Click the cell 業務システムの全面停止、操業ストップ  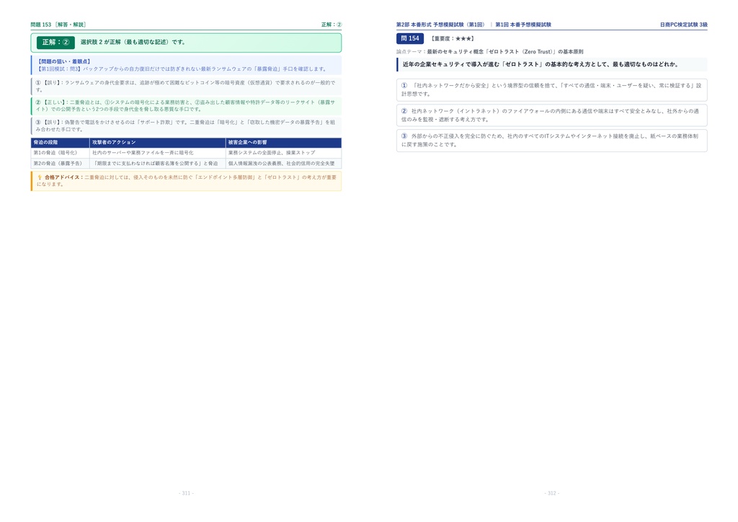pyautogui.click(x=284, y=153)
